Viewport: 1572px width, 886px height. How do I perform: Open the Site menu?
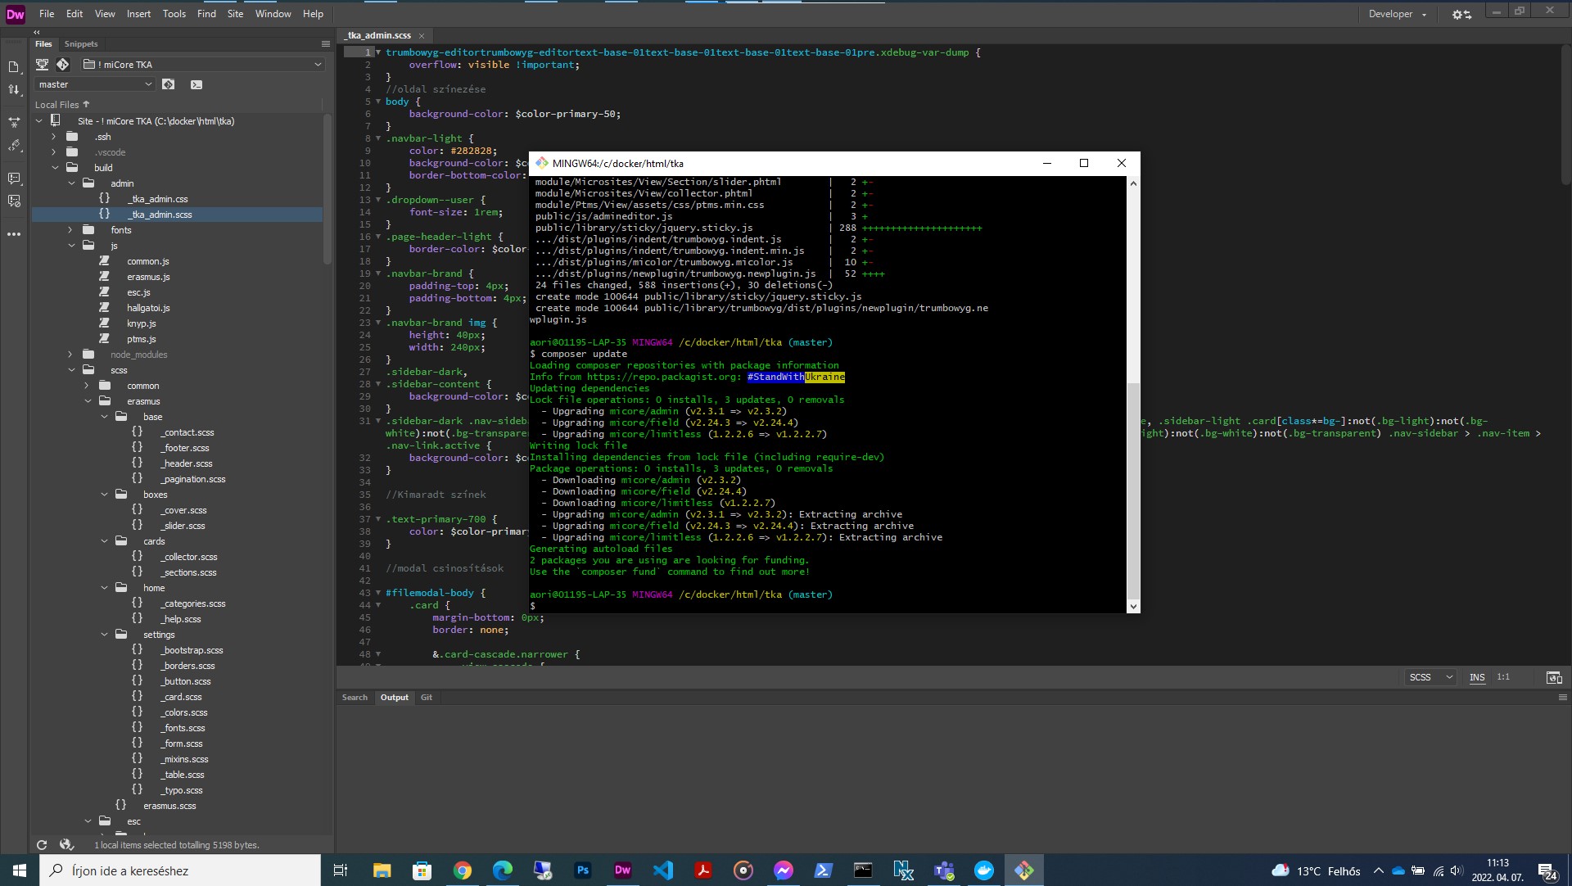tap(235, 14)
